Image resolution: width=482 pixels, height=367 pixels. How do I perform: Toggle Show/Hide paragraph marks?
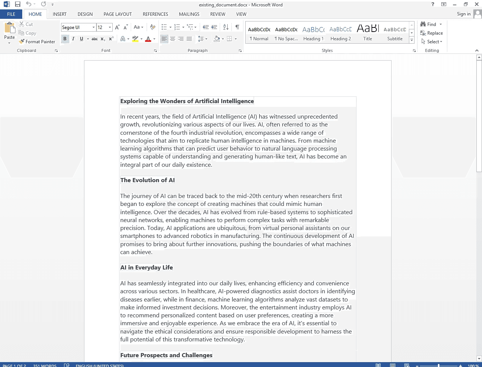click(x=237, y=27)
